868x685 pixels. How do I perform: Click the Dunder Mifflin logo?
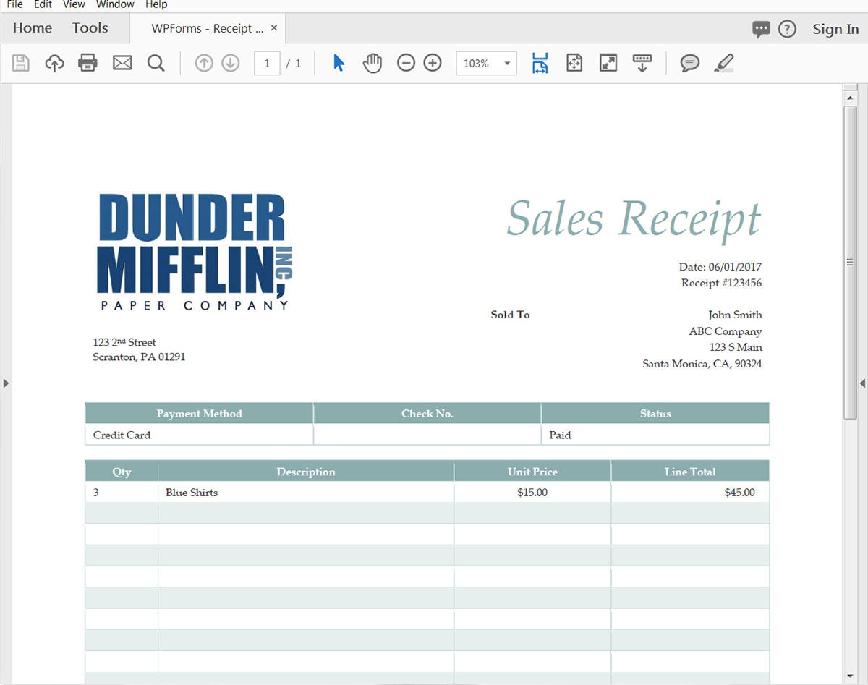pyautogui.click(x=195, y=252)
